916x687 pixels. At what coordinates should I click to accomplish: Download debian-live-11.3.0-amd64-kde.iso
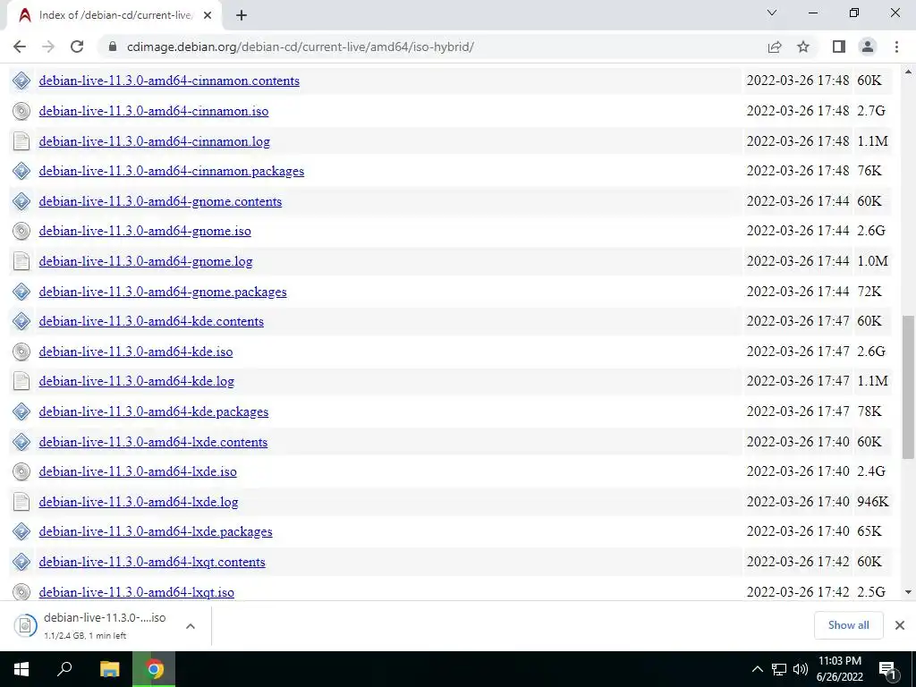pos(136,352)
